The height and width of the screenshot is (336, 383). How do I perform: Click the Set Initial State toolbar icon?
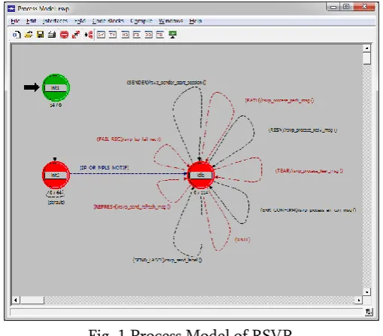coord(88,35)
